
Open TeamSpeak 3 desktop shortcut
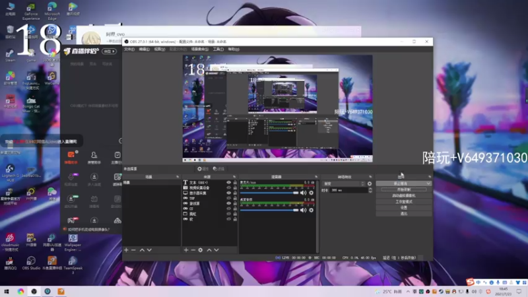tap(73, 265)
